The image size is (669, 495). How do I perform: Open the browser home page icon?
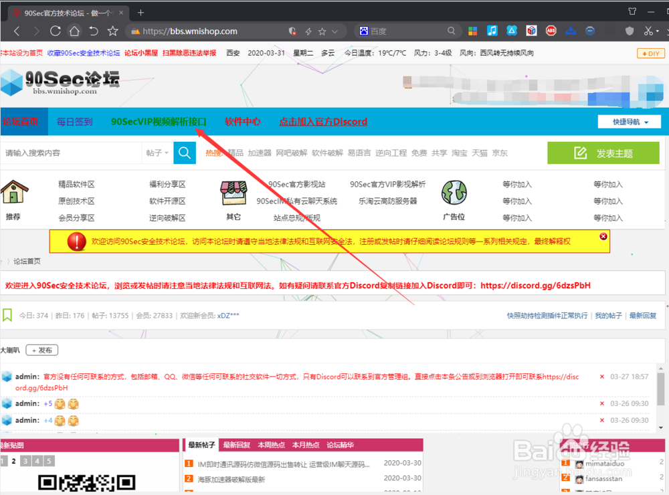coord(74,31)
